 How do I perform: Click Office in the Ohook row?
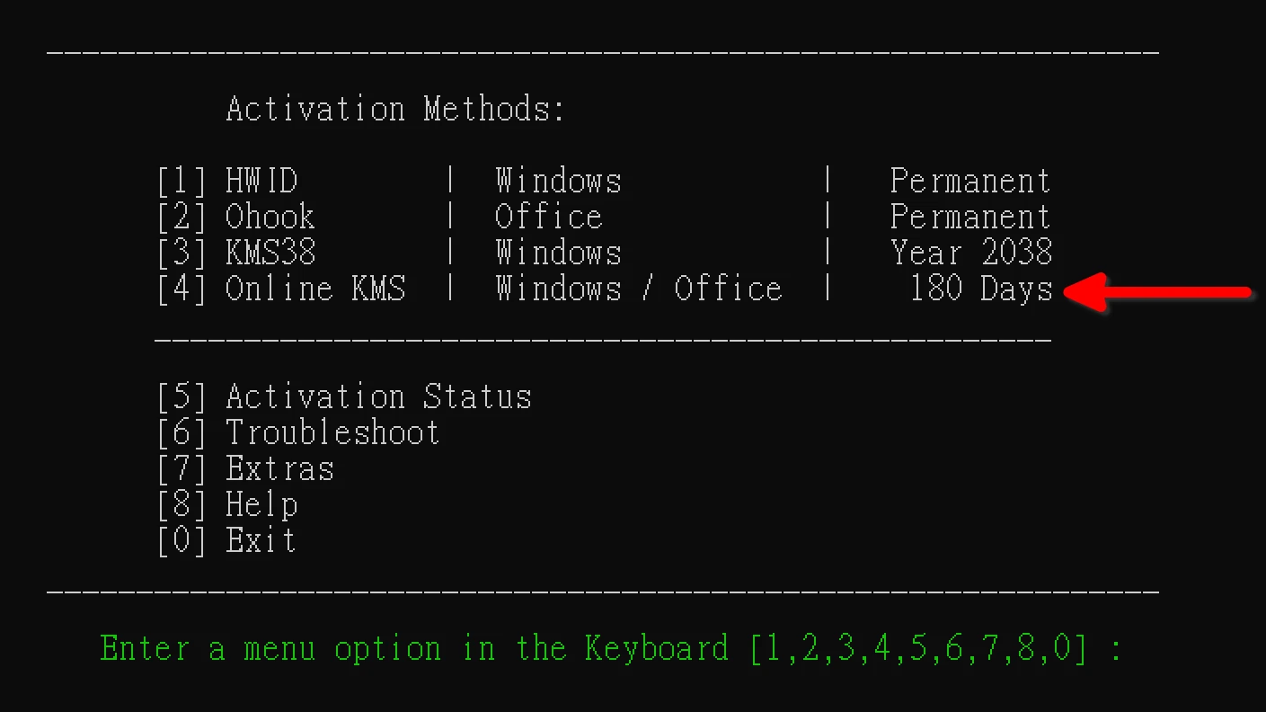tap(548, 218)
